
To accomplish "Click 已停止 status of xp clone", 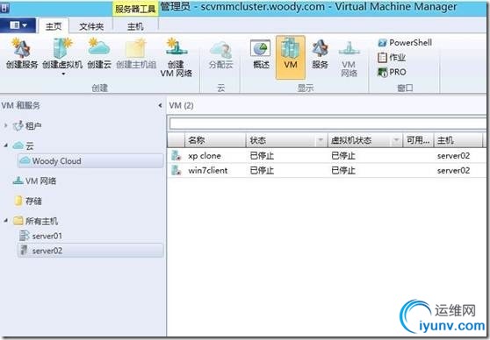I will pyautogui.click(x=262, y=156).
